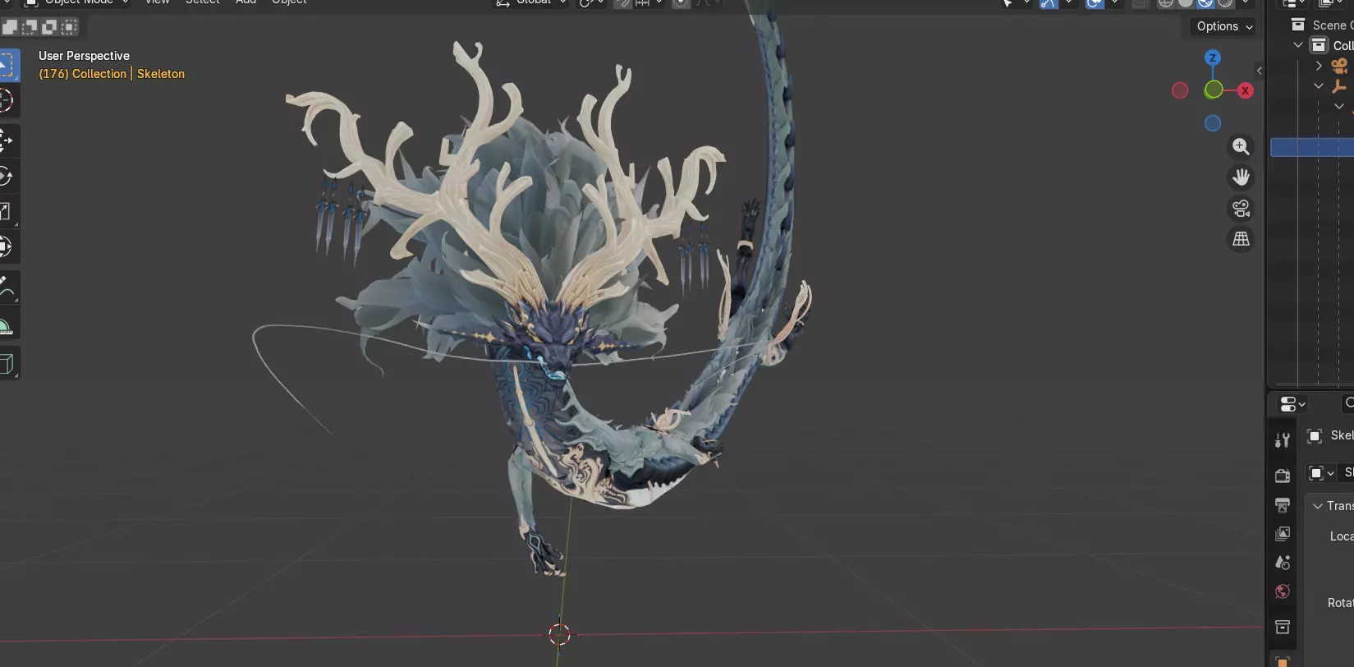Switch to rendered viewport shading
The image size is (1354, 667).
coord(1225,3)
